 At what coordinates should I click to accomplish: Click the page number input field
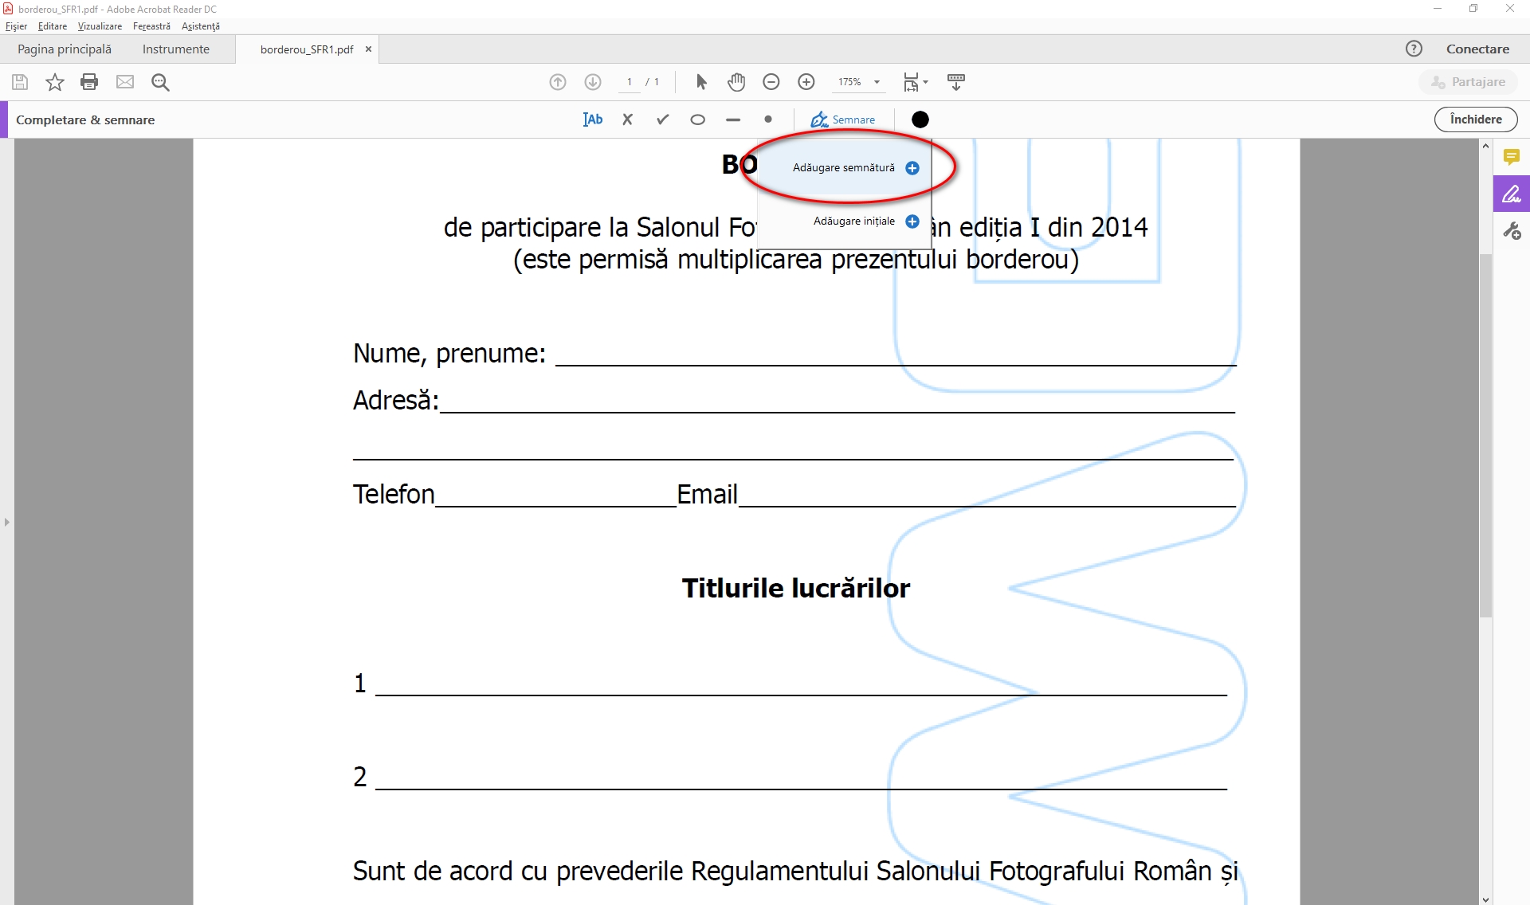click(630, 82)
